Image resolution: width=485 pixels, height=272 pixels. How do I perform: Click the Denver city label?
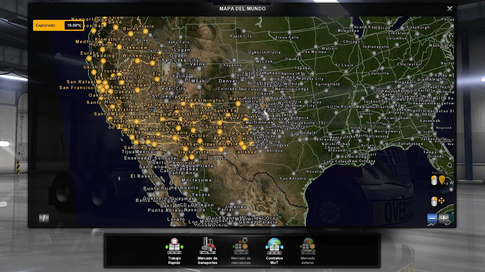click(228, 81)
